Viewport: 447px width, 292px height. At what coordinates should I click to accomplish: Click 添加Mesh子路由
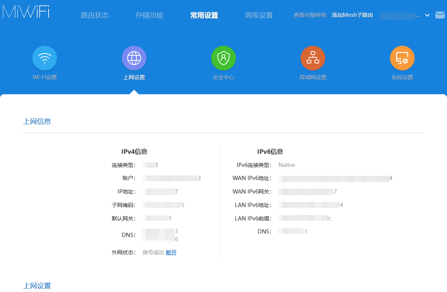(x=352, y=15)
